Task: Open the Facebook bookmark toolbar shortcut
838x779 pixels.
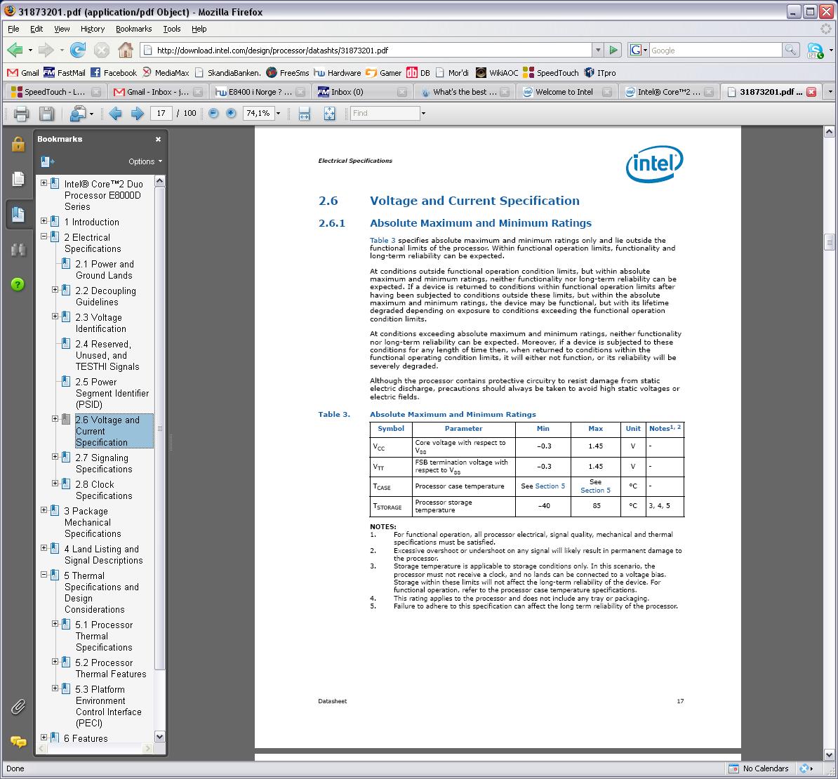Action: (x=113, y=73)
